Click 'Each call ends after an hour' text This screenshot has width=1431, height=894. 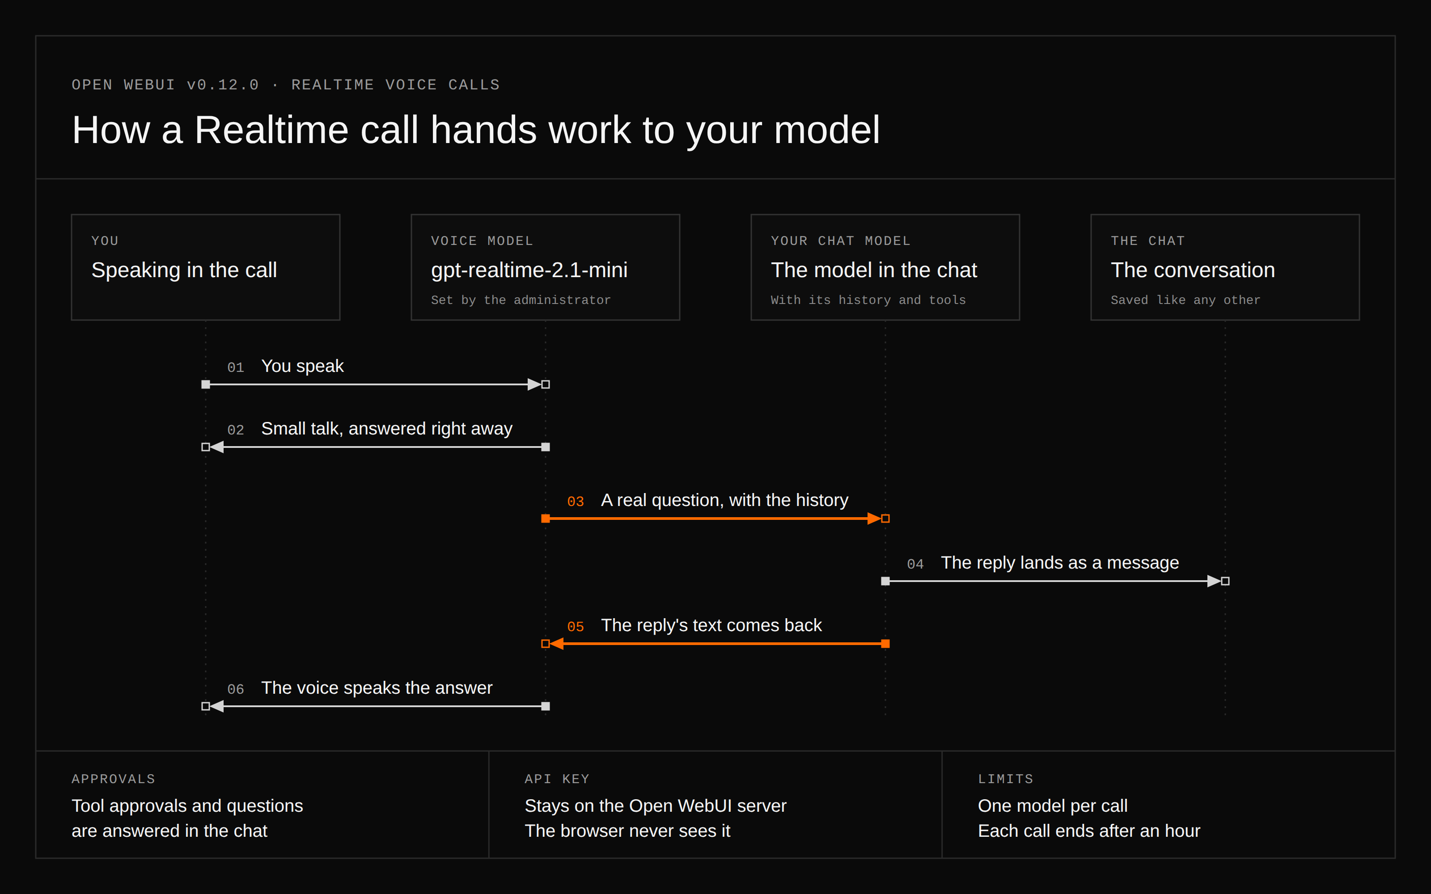click(1088, 831)
